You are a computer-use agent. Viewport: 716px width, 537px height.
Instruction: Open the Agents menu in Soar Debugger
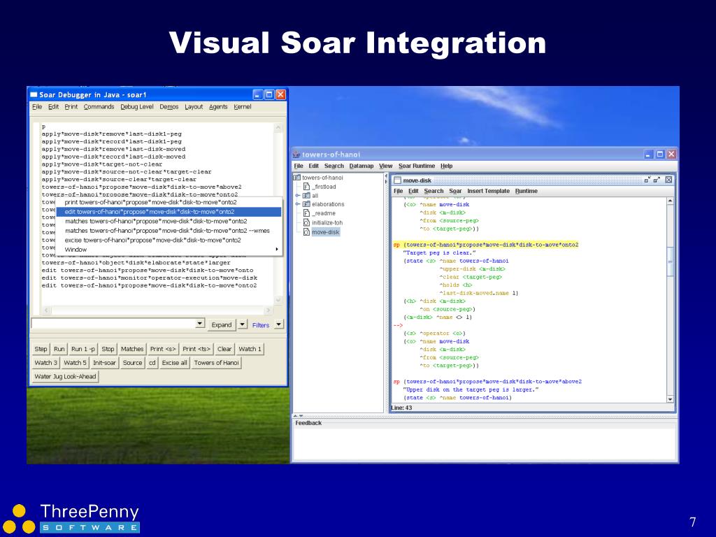click(218, 107)
